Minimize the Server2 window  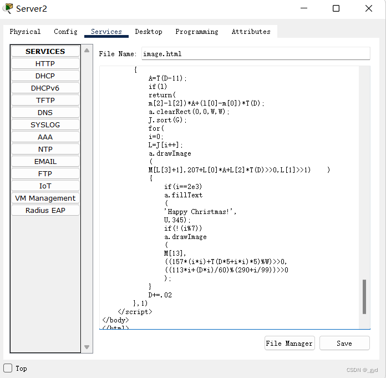point(304,8)
